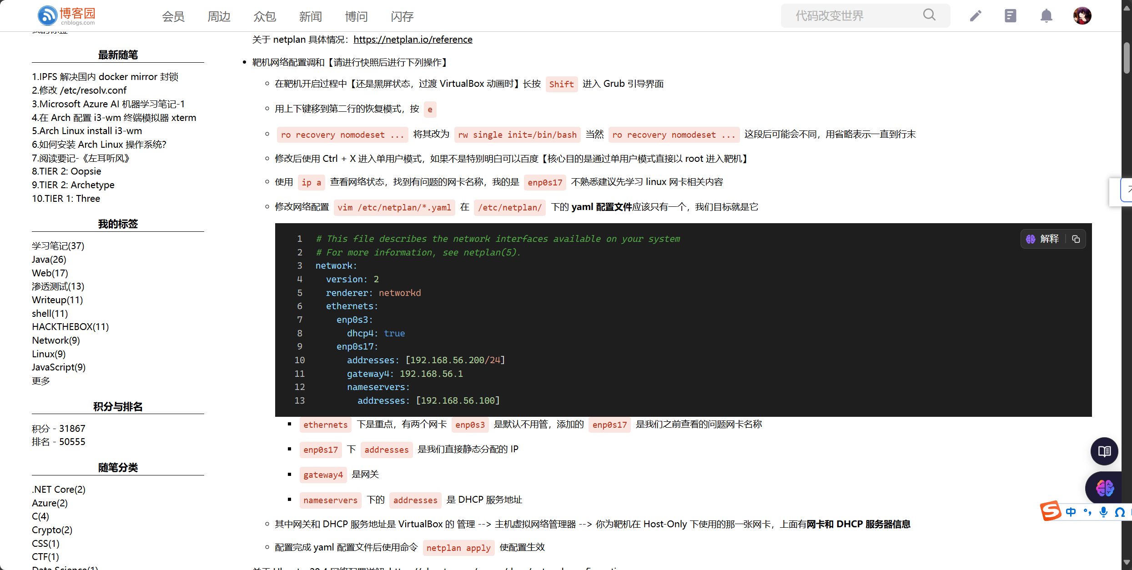The image size is (1132, 570).
Task: Toggle Sogou input Chinese mode
Action: [1071, 512]
